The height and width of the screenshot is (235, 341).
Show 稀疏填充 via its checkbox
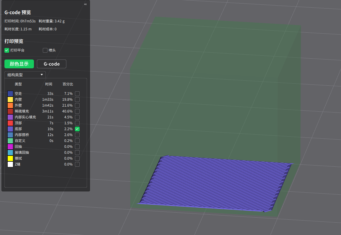(77, 111)
